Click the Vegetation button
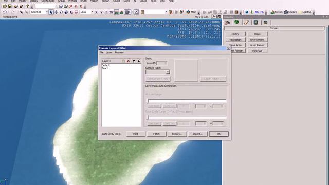 [235, 40]
